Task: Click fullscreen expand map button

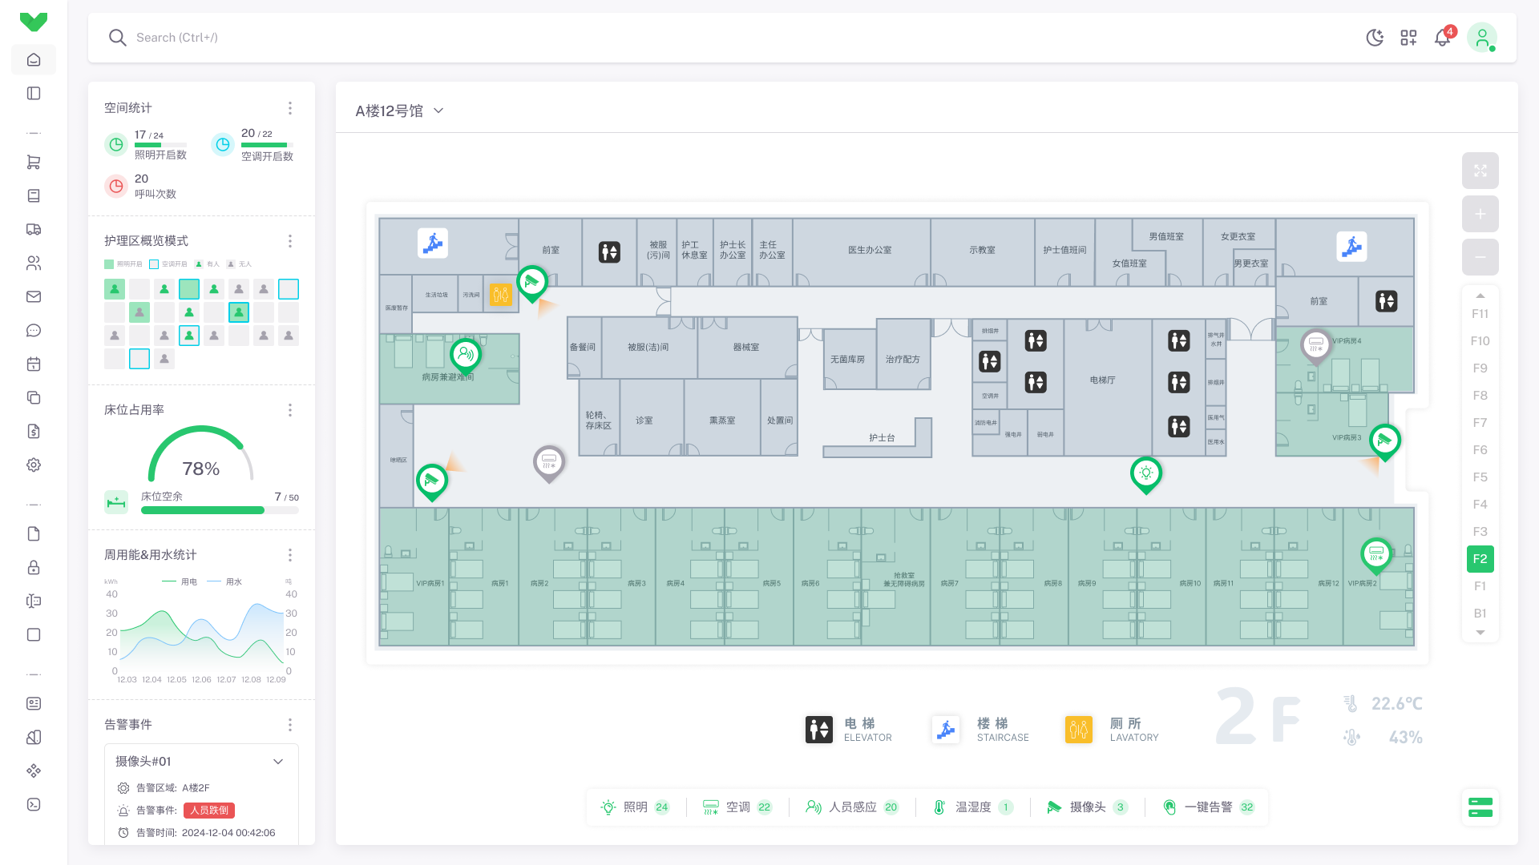Action: point(1480,171)
